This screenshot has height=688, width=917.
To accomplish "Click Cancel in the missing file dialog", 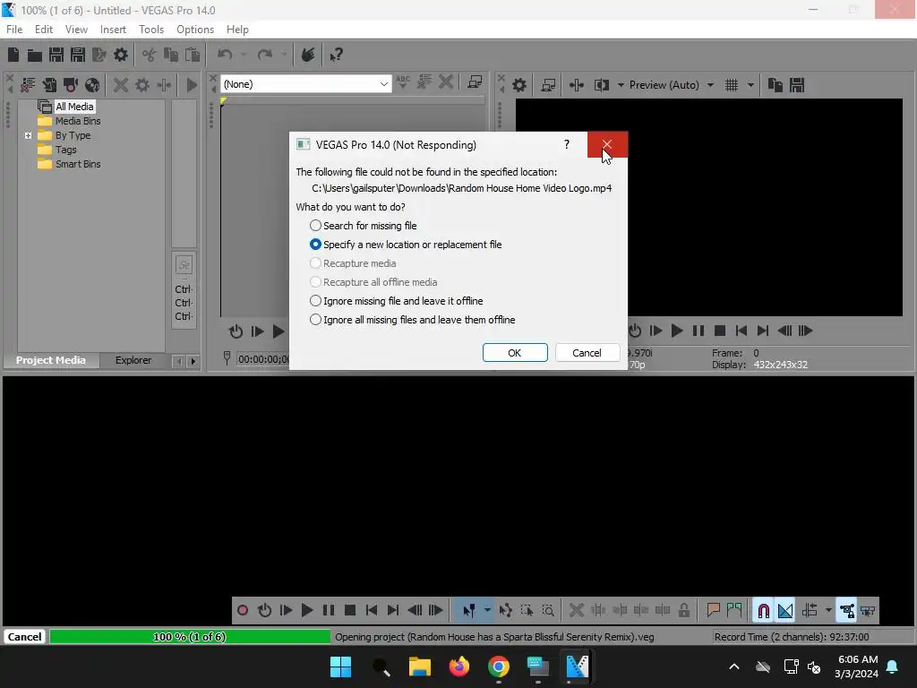I will click(587, 353).
